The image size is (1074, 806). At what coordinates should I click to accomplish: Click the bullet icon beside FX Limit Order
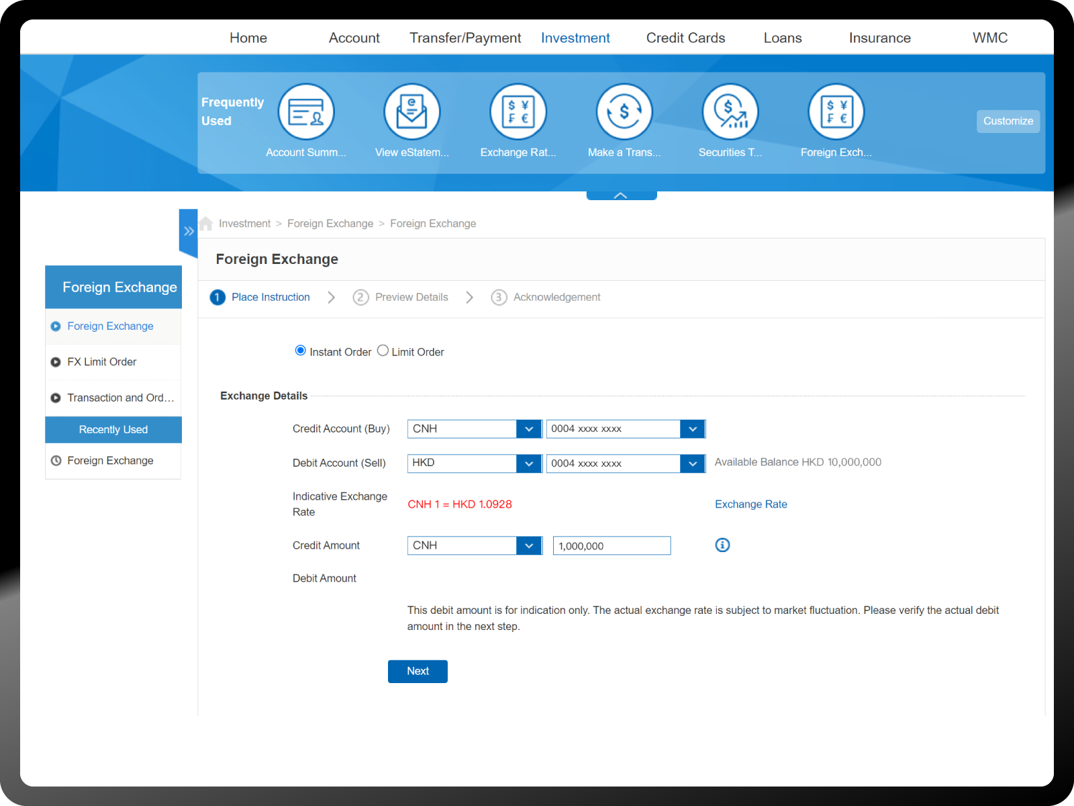(x=56, y=362)
